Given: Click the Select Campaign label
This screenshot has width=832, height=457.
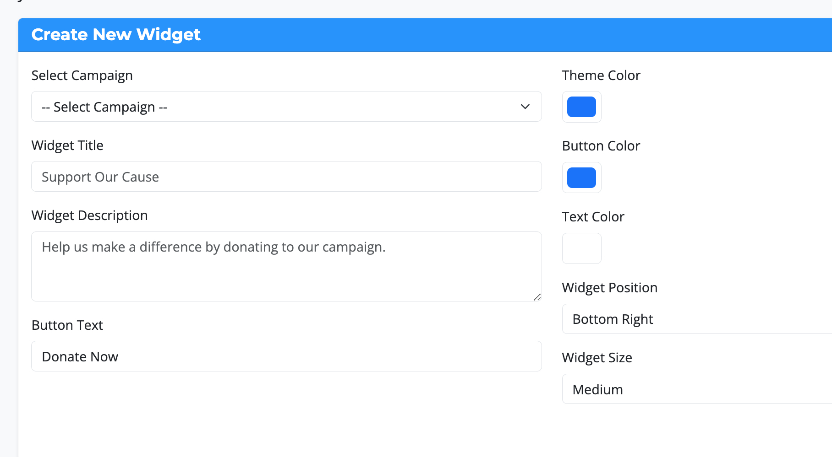Looking at the screenshot, I should tap(82, 75).
